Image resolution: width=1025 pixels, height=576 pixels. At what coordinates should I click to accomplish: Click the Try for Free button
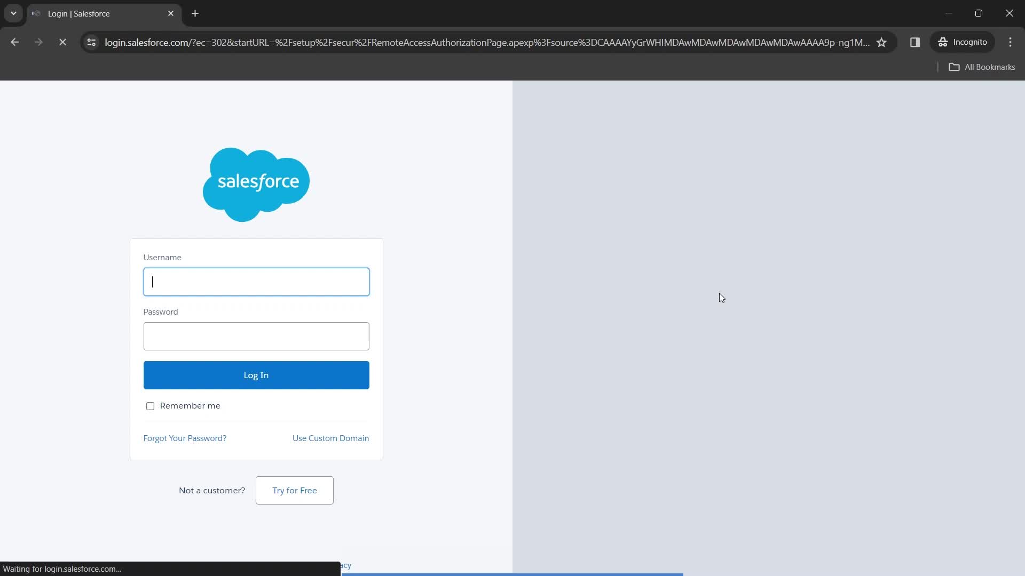[x=295, y=490]
